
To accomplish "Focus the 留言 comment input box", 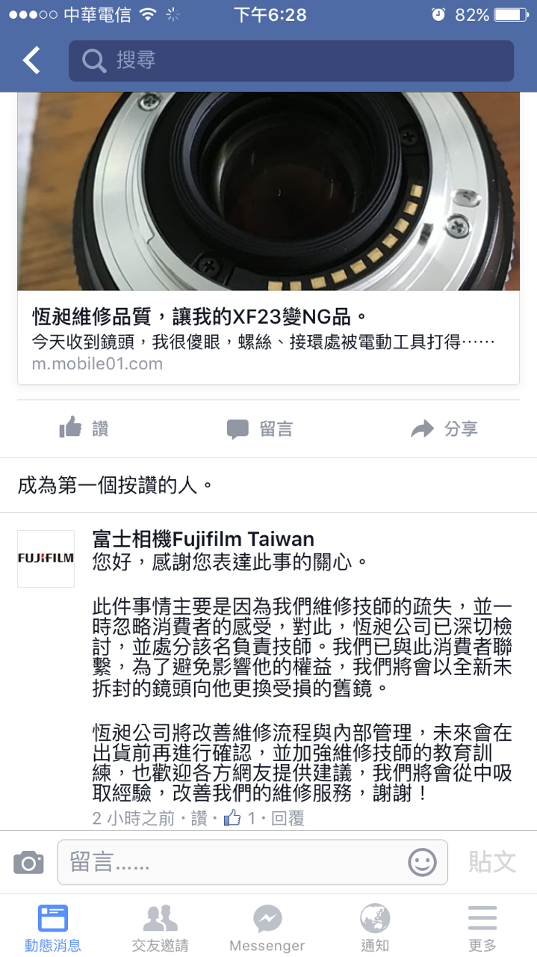I will click(x=252, y=863).
